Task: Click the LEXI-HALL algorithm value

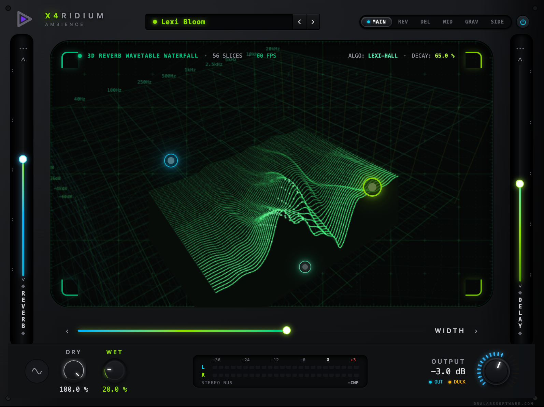Action: point(383,56)
